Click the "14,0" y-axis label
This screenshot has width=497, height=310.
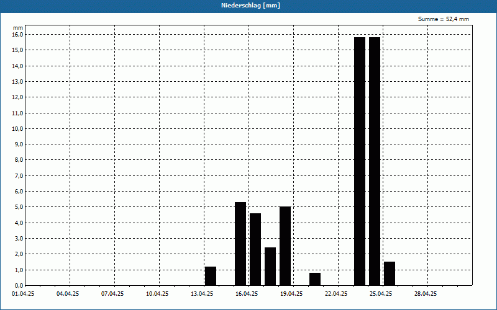17,66
